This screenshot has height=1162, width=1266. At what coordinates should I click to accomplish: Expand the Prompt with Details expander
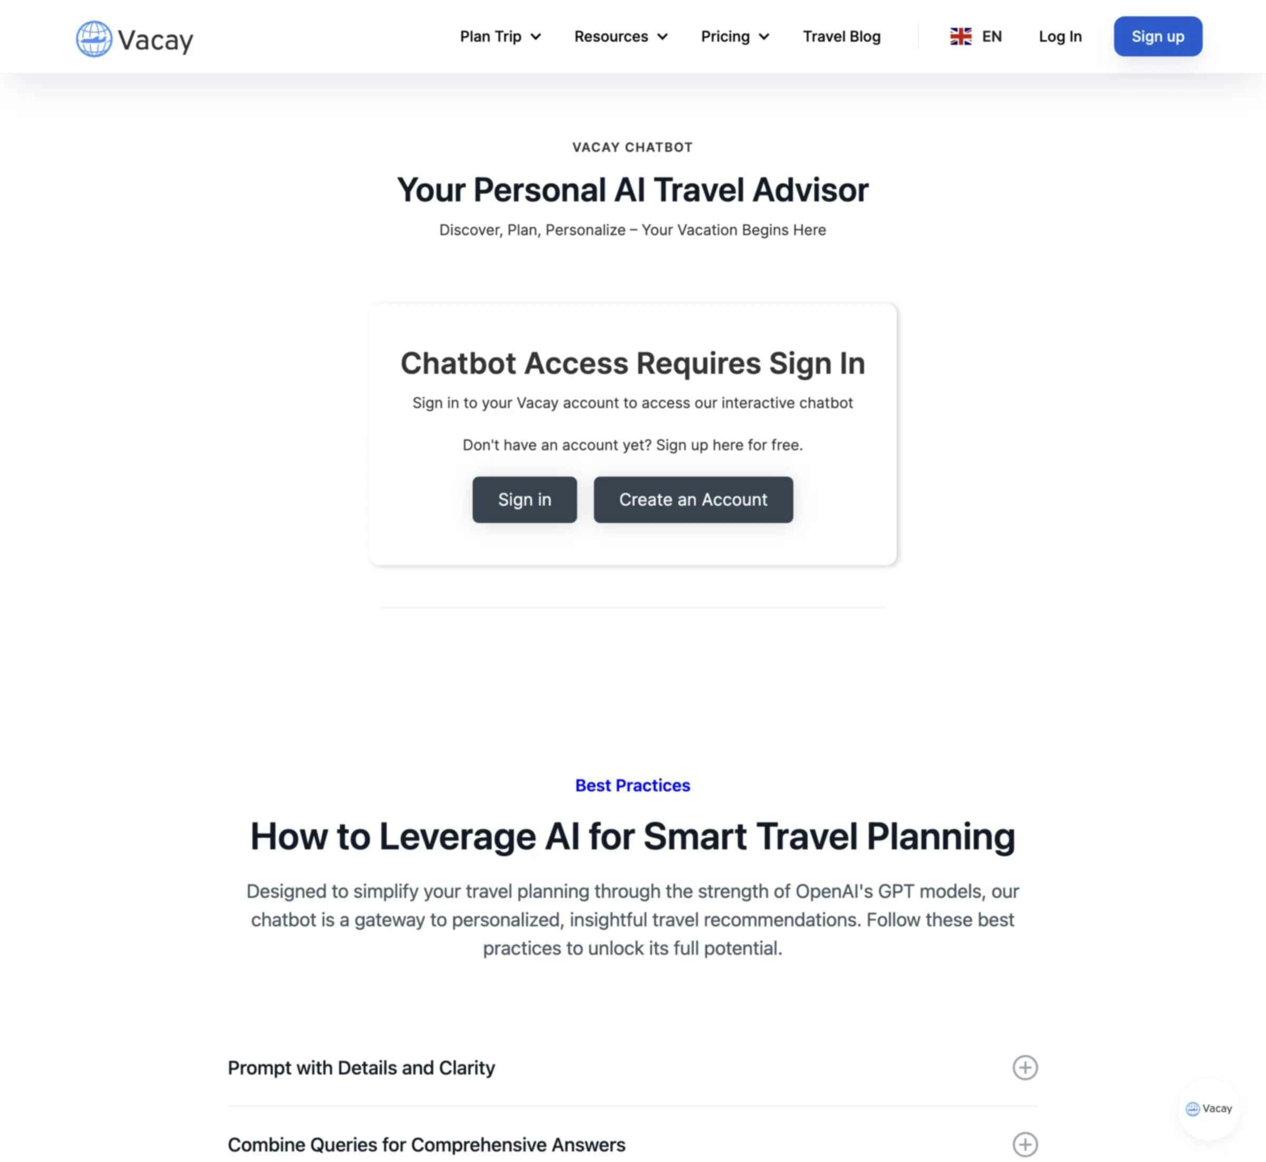tap(1024, 1067)
